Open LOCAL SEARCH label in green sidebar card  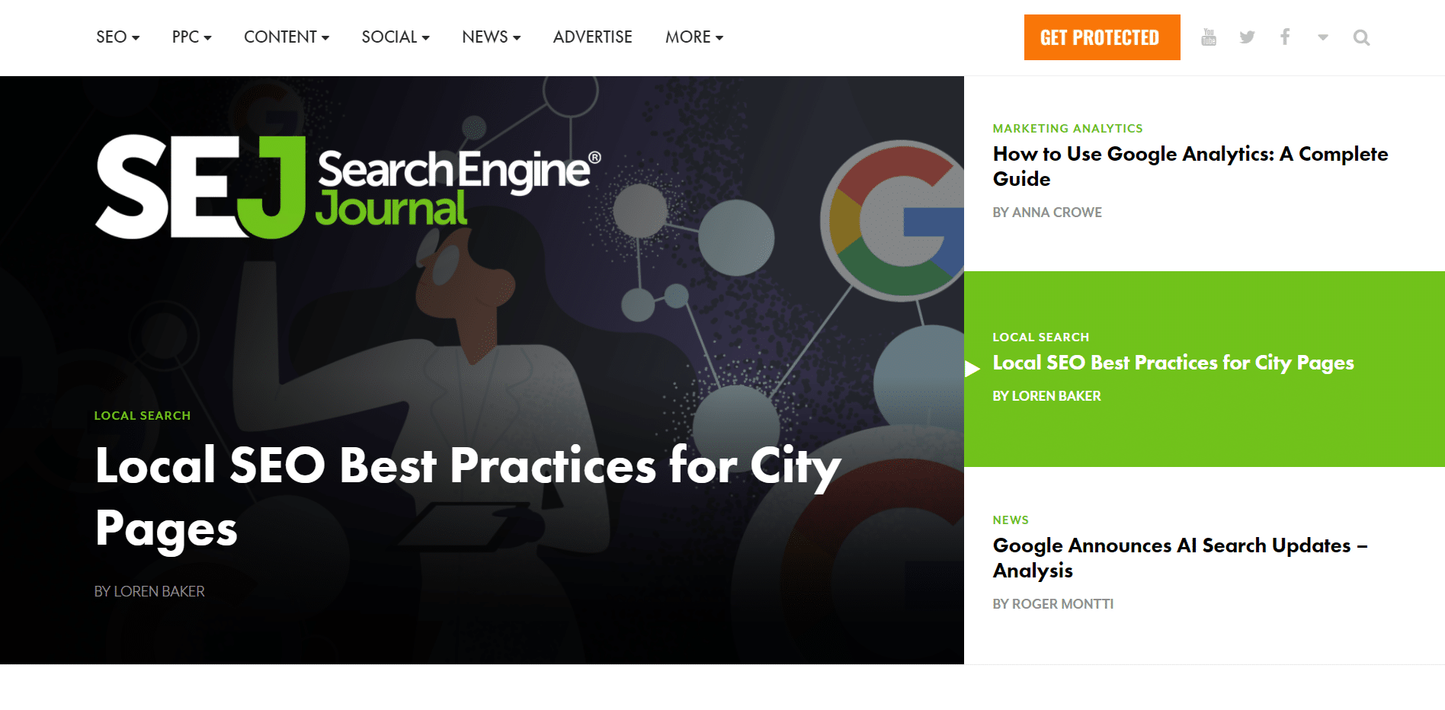(1041, 337)
